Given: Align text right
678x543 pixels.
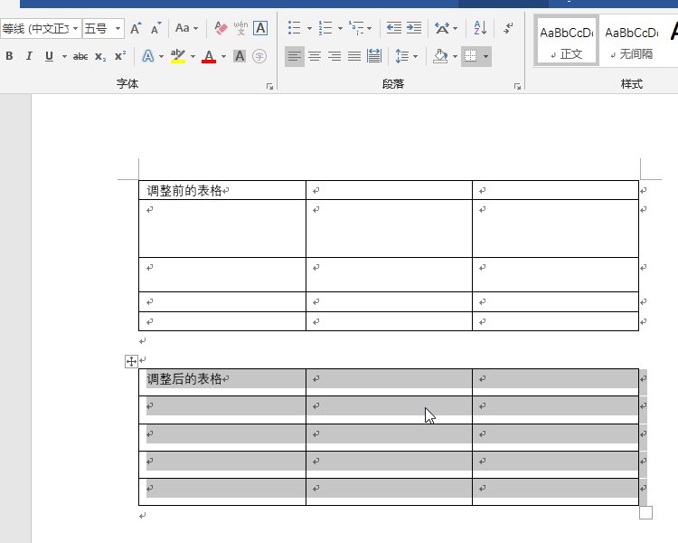Looking at the screenshot, I should (x=334, y=56).
